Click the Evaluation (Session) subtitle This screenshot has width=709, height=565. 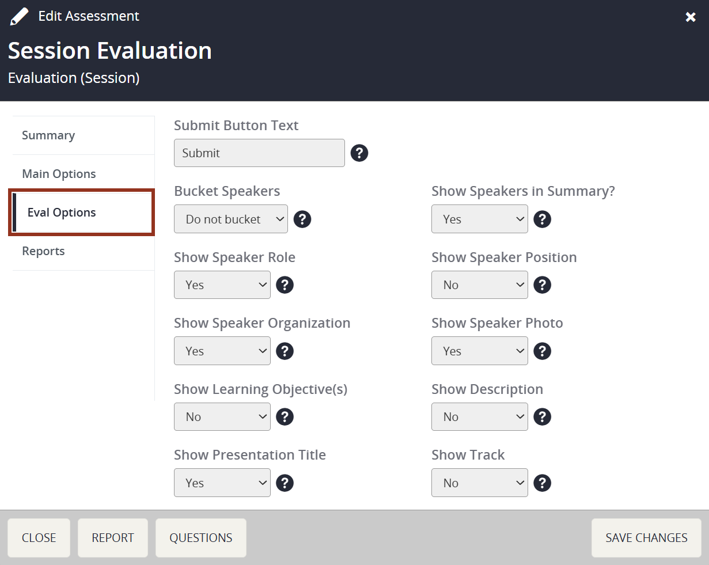pyautogui.click(x=74, y=78)
